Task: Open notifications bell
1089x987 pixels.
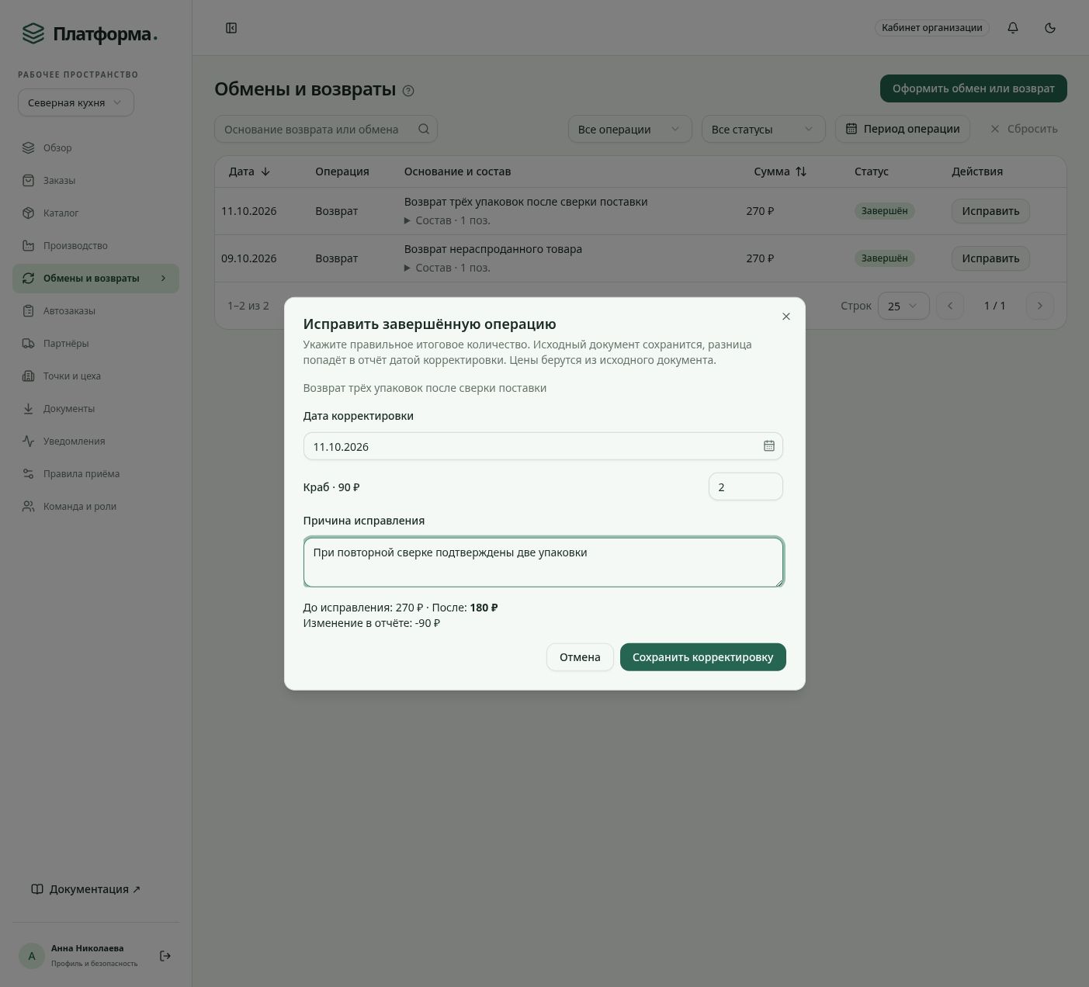Action: (1013, 28)
